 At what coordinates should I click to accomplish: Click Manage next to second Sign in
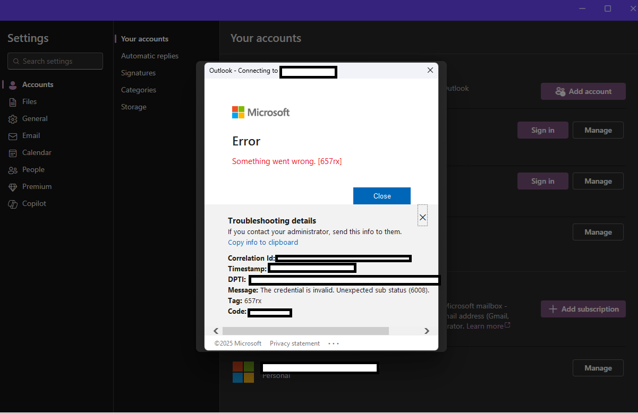(598, 181)
